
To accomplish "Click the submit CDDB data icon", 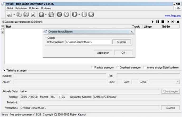I will 51,14.
